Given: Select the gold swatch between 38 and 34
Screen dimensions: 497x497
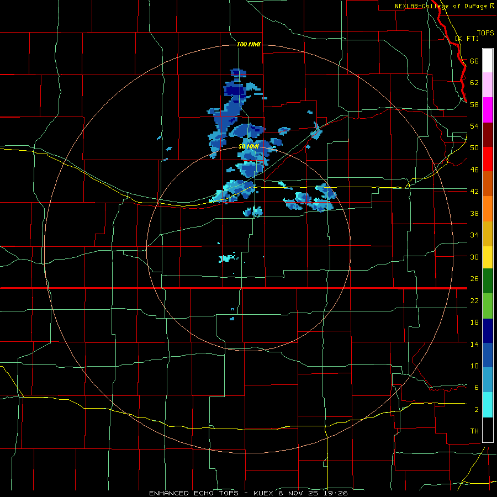Looking at the screenshot, I should (488, 234).
